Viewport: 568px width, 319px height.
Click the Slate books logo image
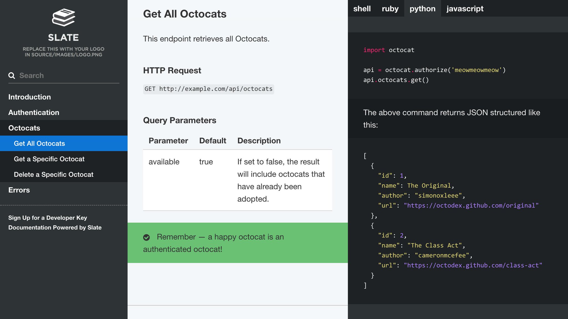[x=64, y=18]
